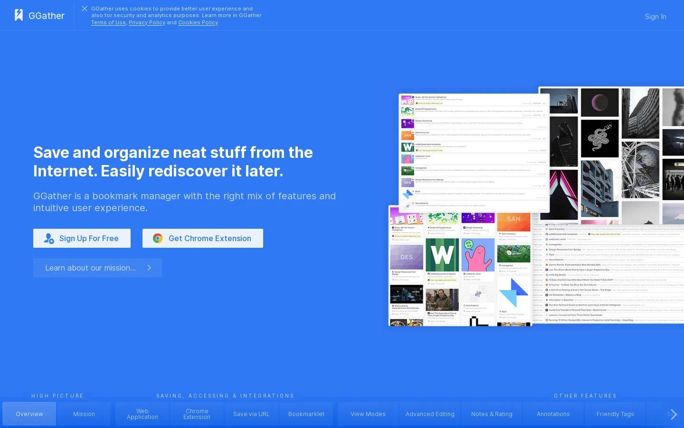684x428 pixels.
Task: Select the Friendly Tags tab
Action: coord(615,414)
